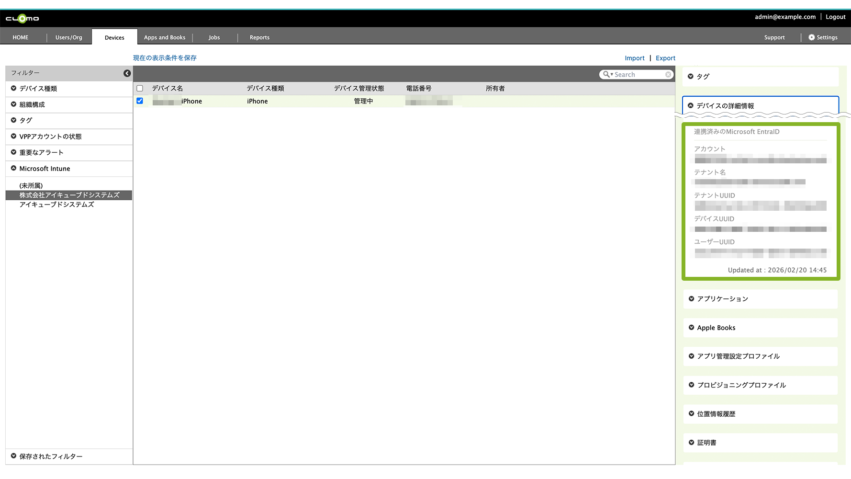Image resolution: width=851 pixels, height=479 pixels.
Task: Switch to the Apps and Books tab
Action: [165, 37]
